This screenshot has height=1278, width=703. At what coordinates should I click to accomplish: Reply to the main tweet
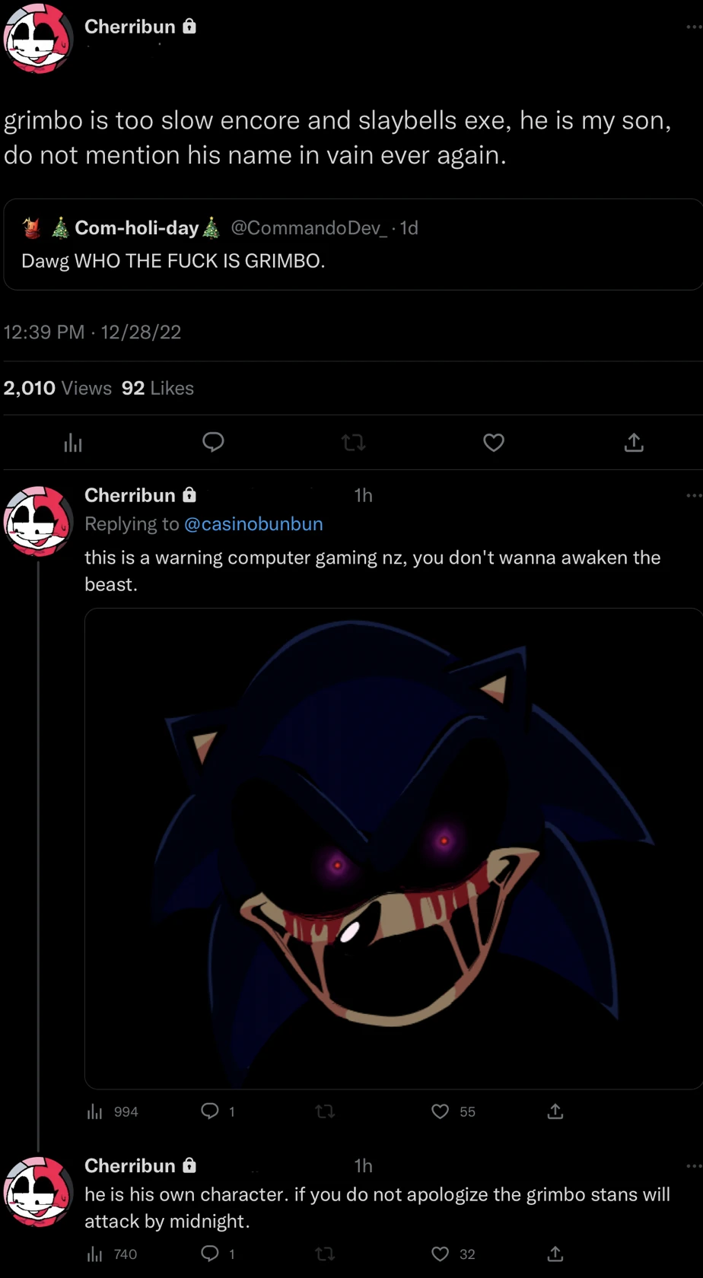(x=213, y=442)
